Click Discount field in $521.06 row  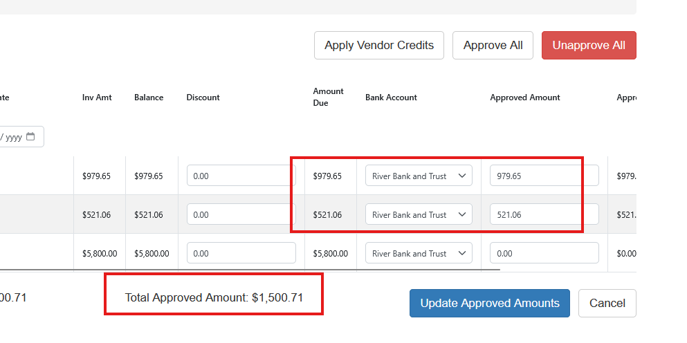pos(241,214)
